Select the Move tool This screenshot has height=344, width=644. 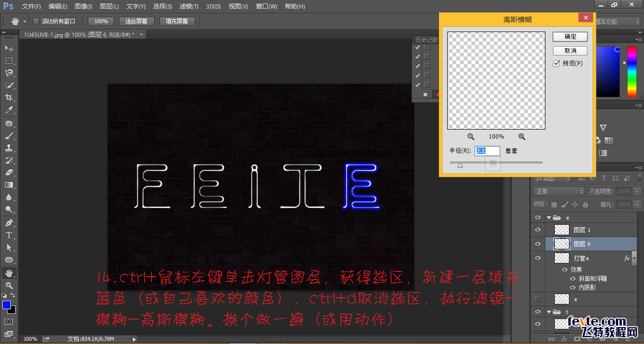pos(9,48)
